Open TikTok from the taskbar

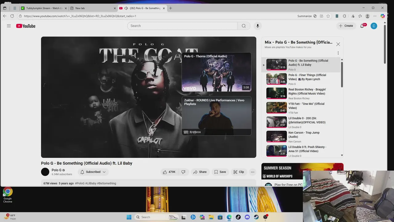tap(238, 217)
